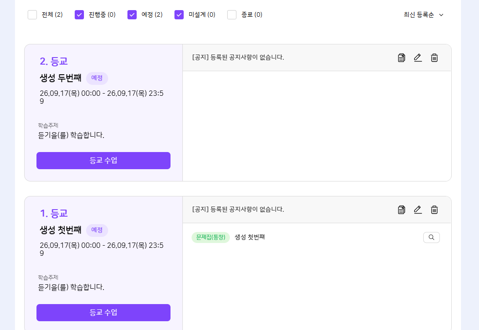Uncheck the 진행중 (0) filter
Image resolution: width=479 pixels, height=330 pixels.
(x=80, y=15)
